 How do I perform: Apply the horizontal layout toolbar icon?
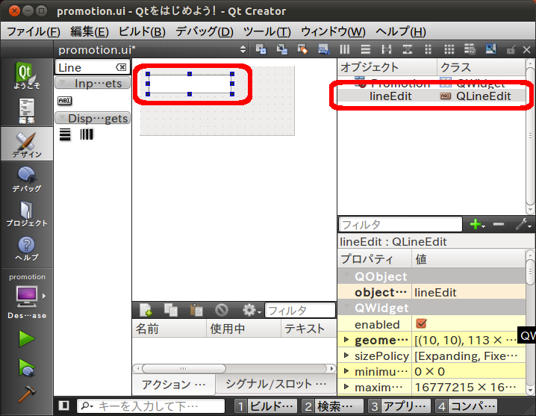coord(345,49)
